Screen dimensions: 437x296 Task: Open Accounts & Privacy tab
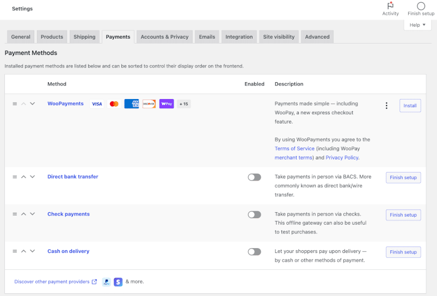point(164,37)
